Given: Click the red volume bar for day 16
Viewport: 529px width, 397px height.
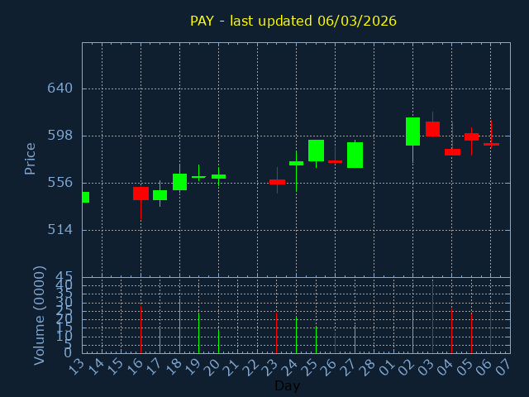Looking at the screenshot, I should [x=141, y=329].
